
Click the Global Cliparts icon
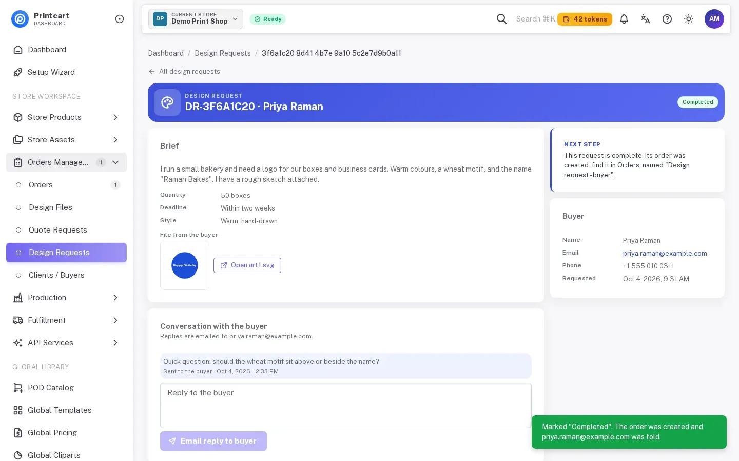tap(18, 455)
